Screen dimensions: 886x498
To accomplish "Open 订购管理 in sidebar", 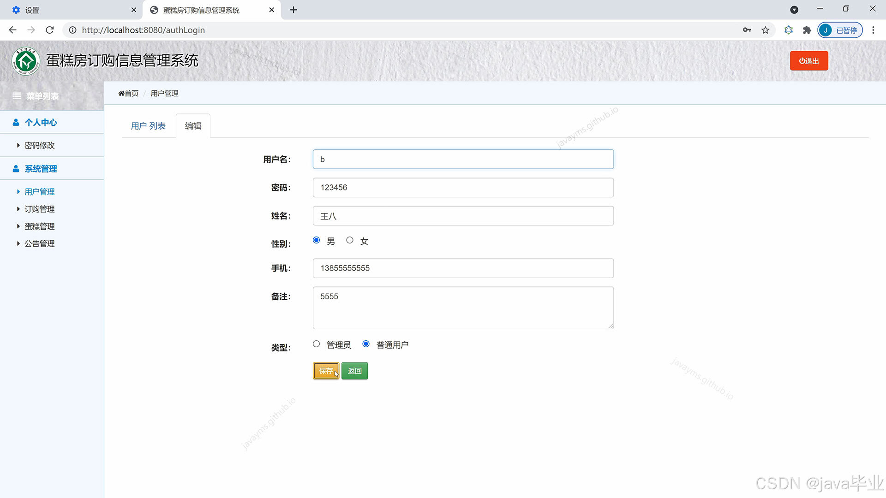I will (x=40, y=209).
